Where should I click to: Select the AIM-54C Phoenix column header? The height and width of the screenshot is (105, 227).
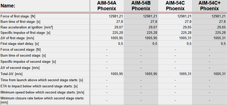tap(175, 6)
